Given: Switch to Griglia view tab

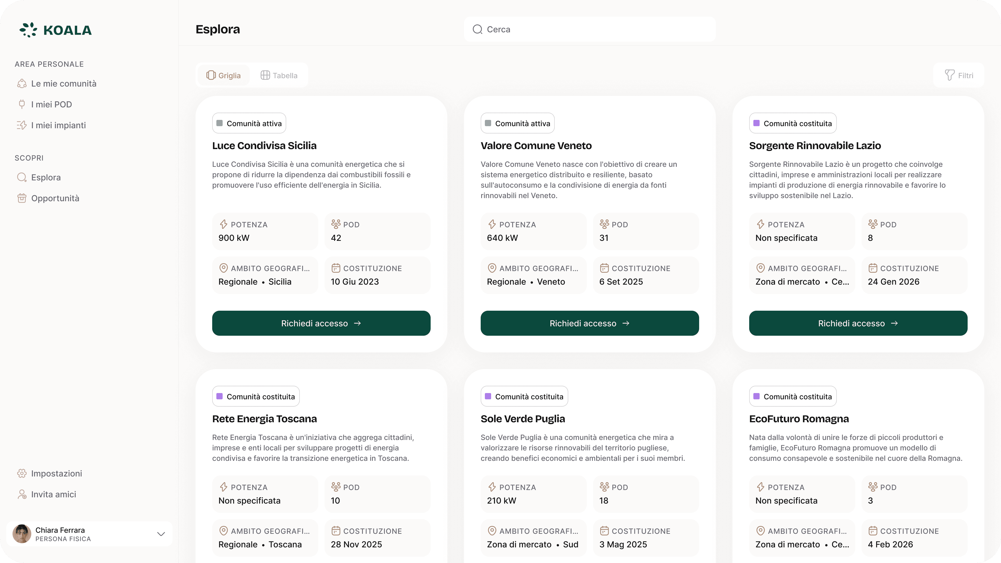Looking at the screenshot, I should pos(223,75).
